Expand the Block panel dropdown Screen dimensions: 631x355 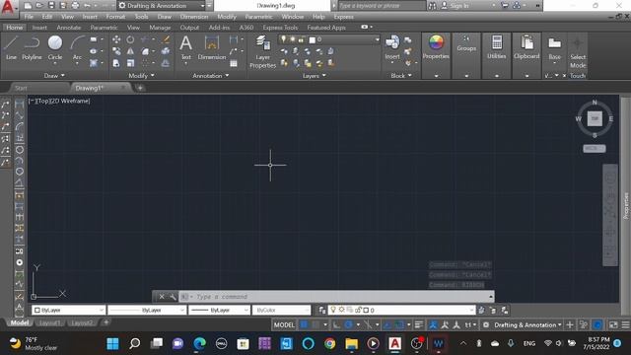(x=401, y=75)
